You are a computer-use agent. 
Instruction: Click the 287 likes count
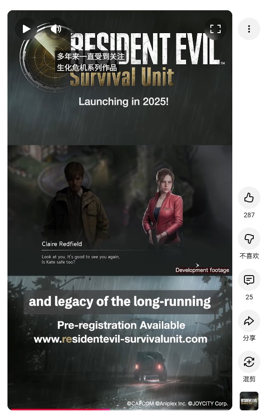249,215
